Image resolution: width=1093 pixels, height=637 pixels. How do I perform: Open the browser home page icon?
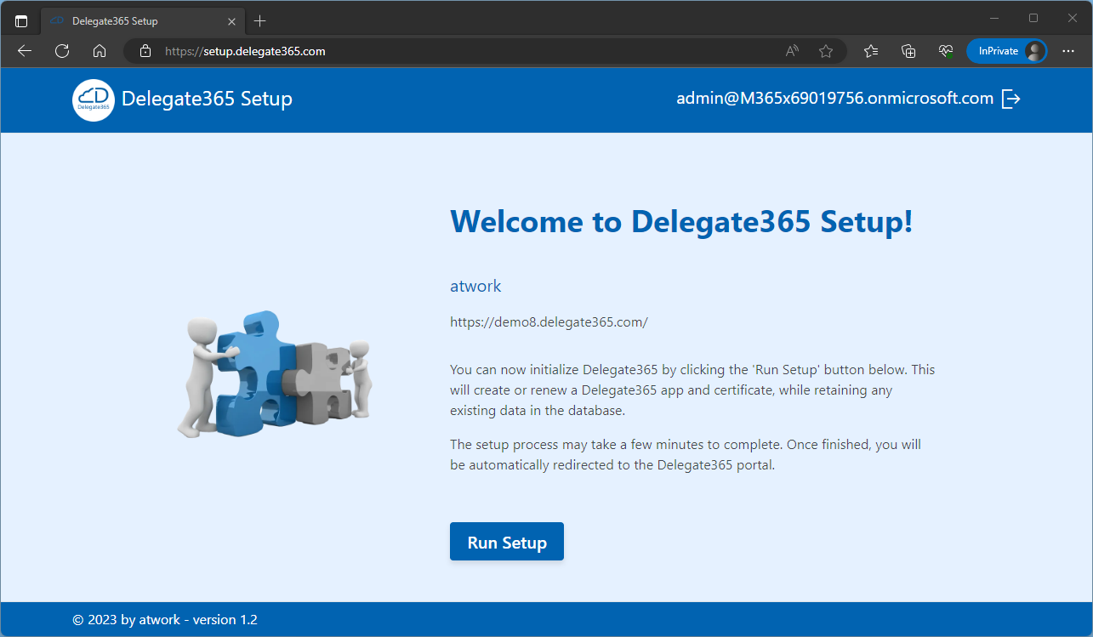[x=100, y=51]
